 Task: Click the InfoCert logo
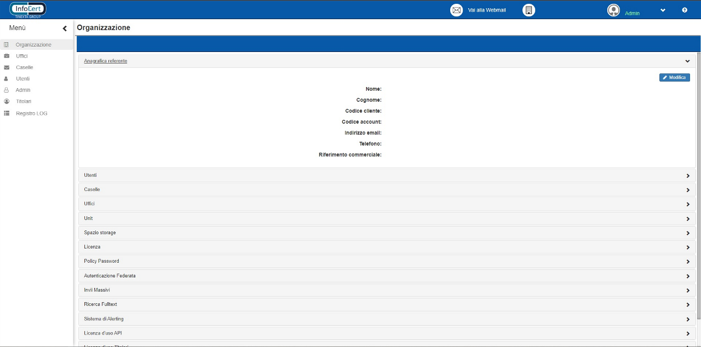click(x=28, y=9)
